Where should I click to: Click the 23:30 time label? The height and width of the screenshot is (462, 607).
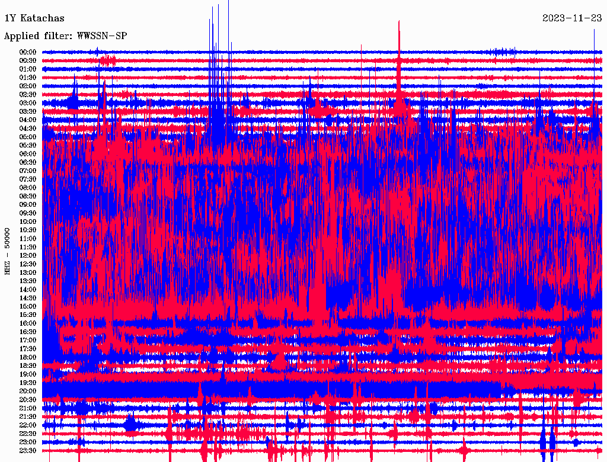click(x=28, y=451)
